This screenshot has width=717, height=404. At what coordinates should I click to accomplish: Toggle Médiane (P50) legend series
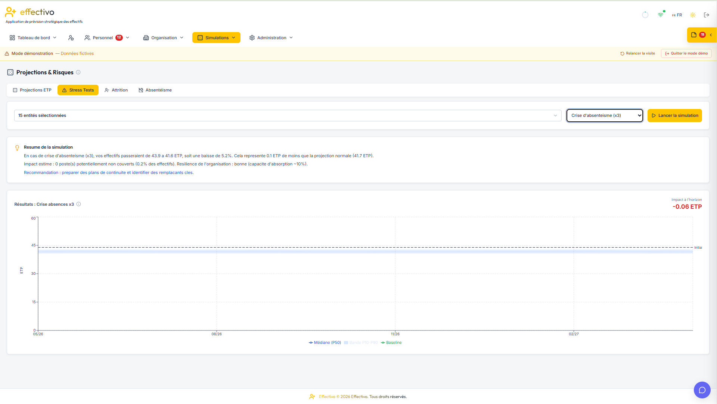tap(325, 343)
